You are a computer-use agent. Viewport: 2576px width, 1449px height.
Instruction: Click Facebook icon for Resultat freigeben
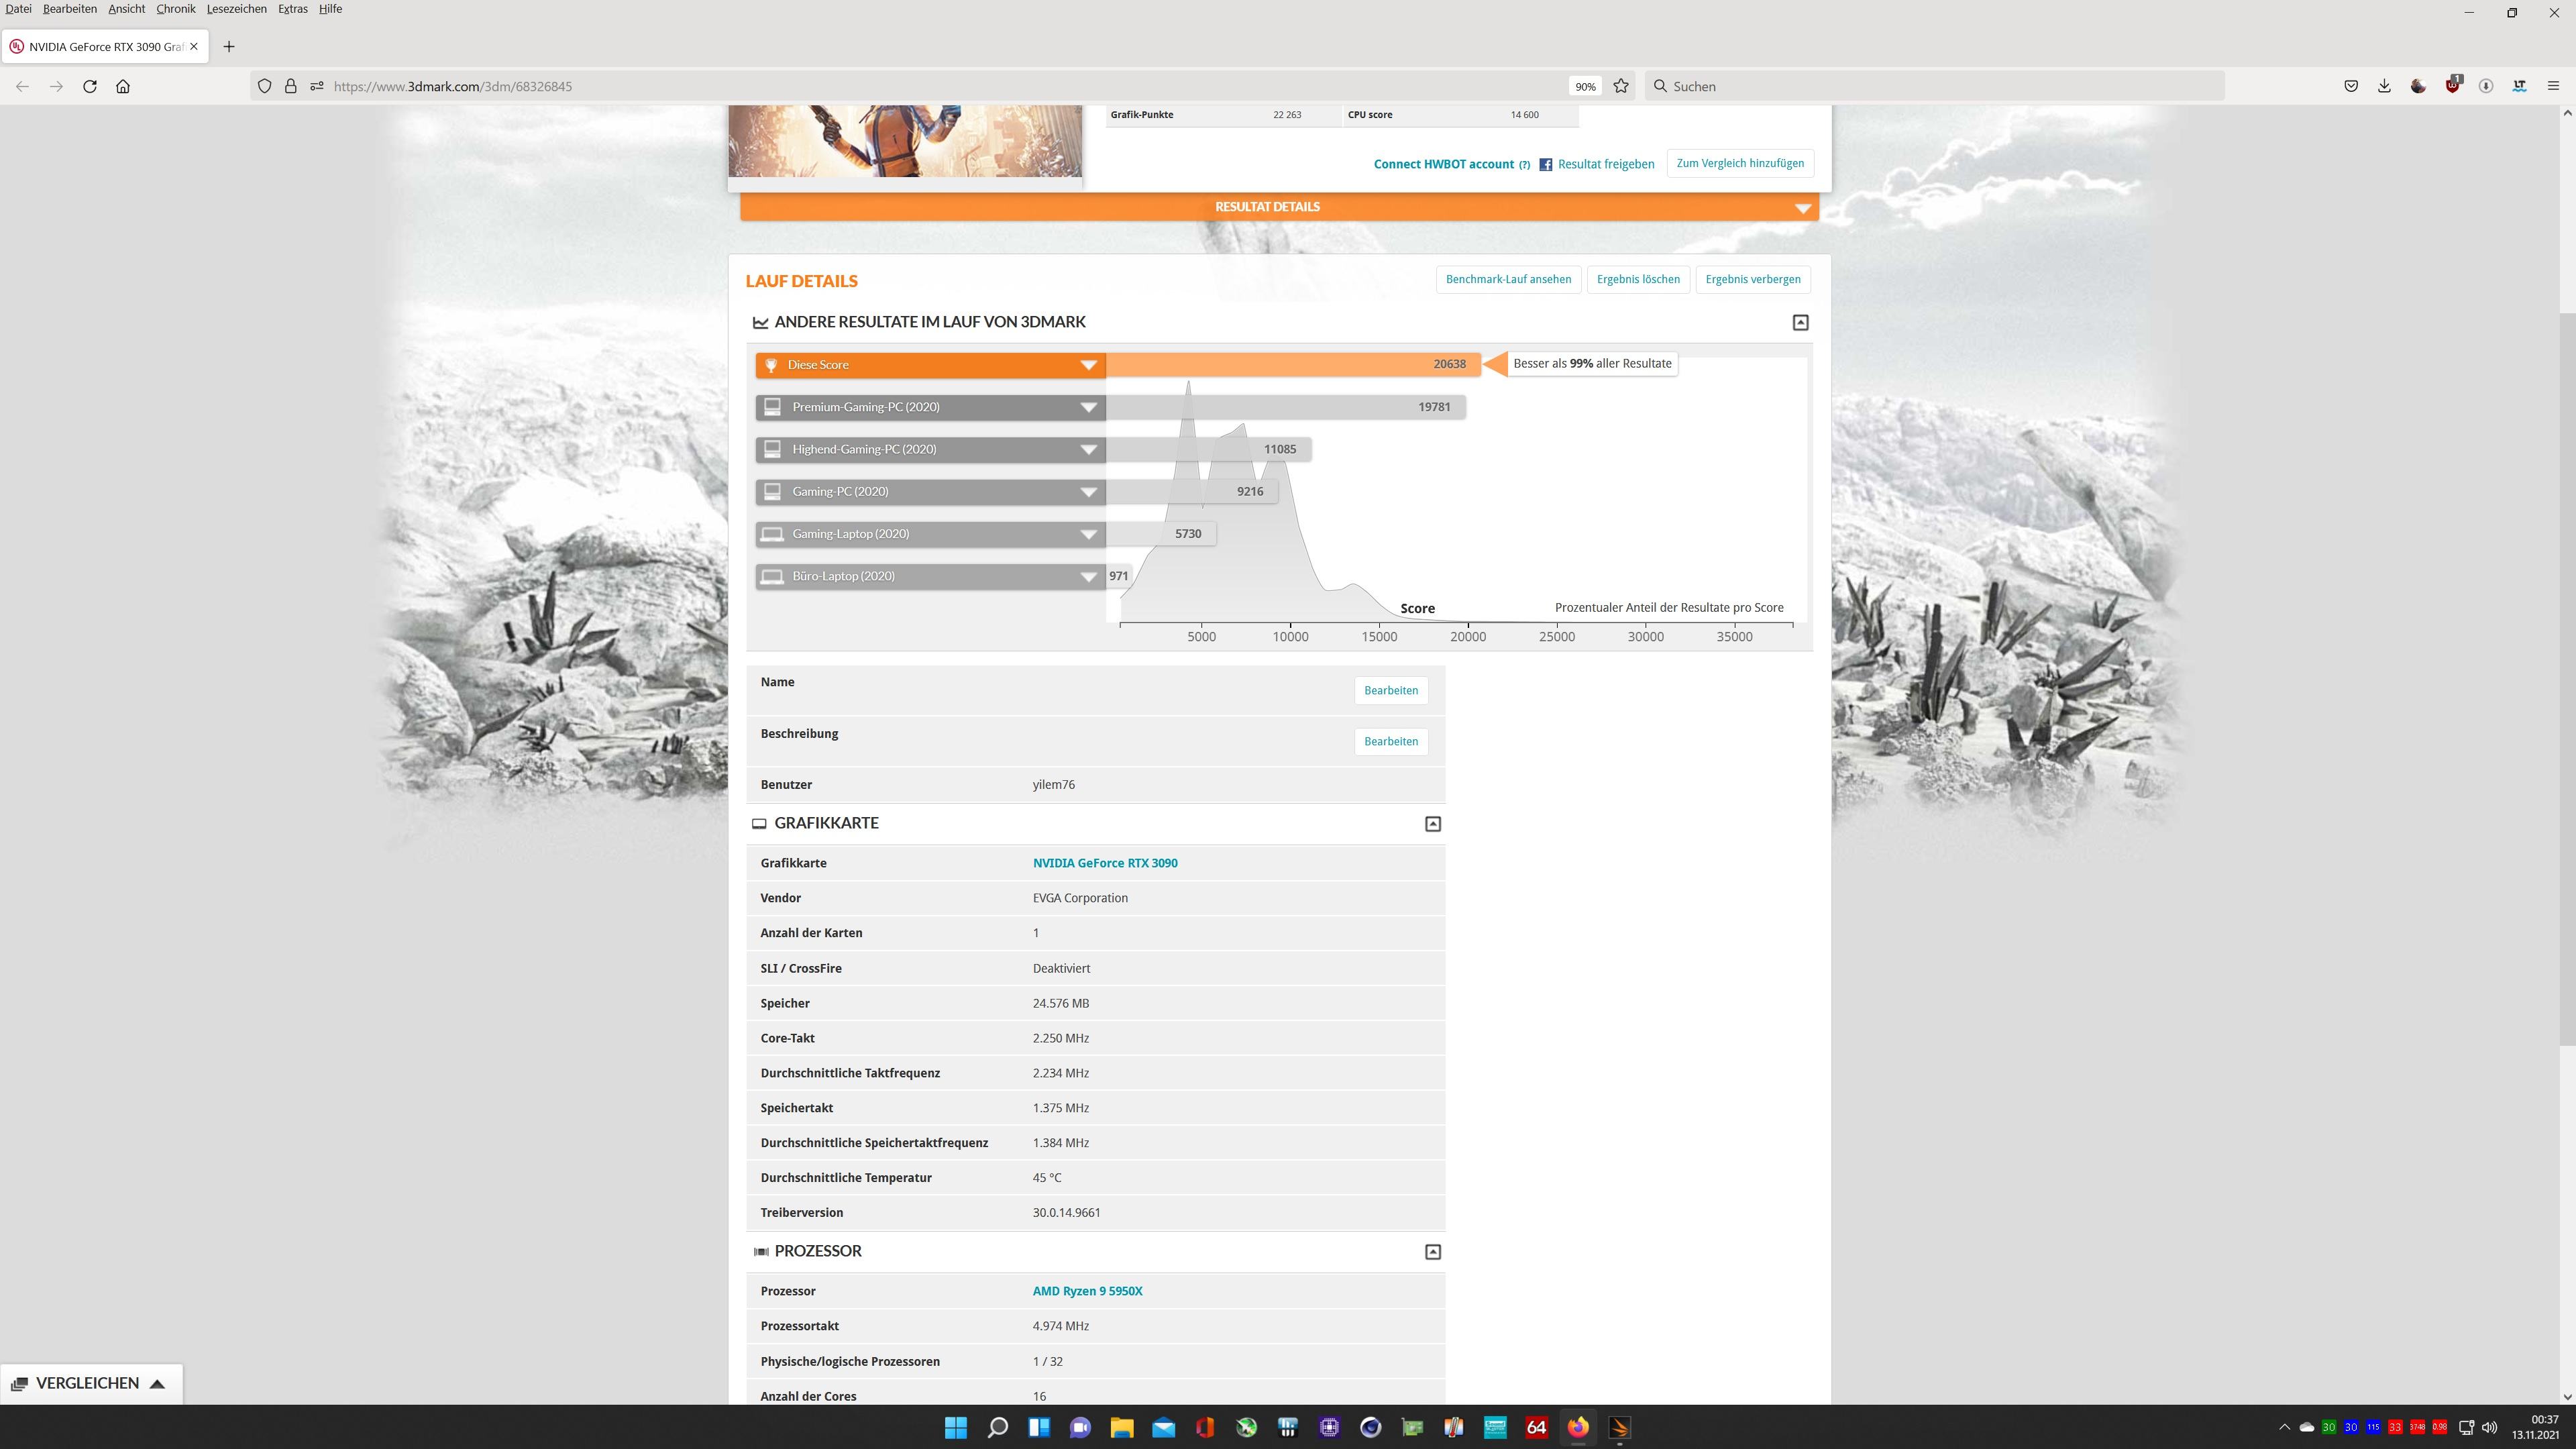[x=1545, y=164]
